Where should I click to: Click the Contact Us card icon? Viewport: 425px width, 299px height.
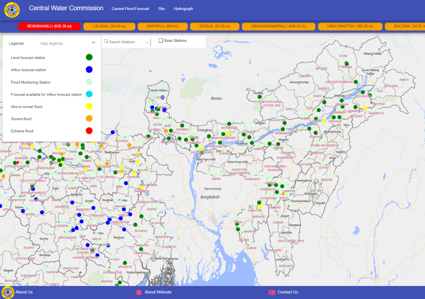click(x=272, y=293)
